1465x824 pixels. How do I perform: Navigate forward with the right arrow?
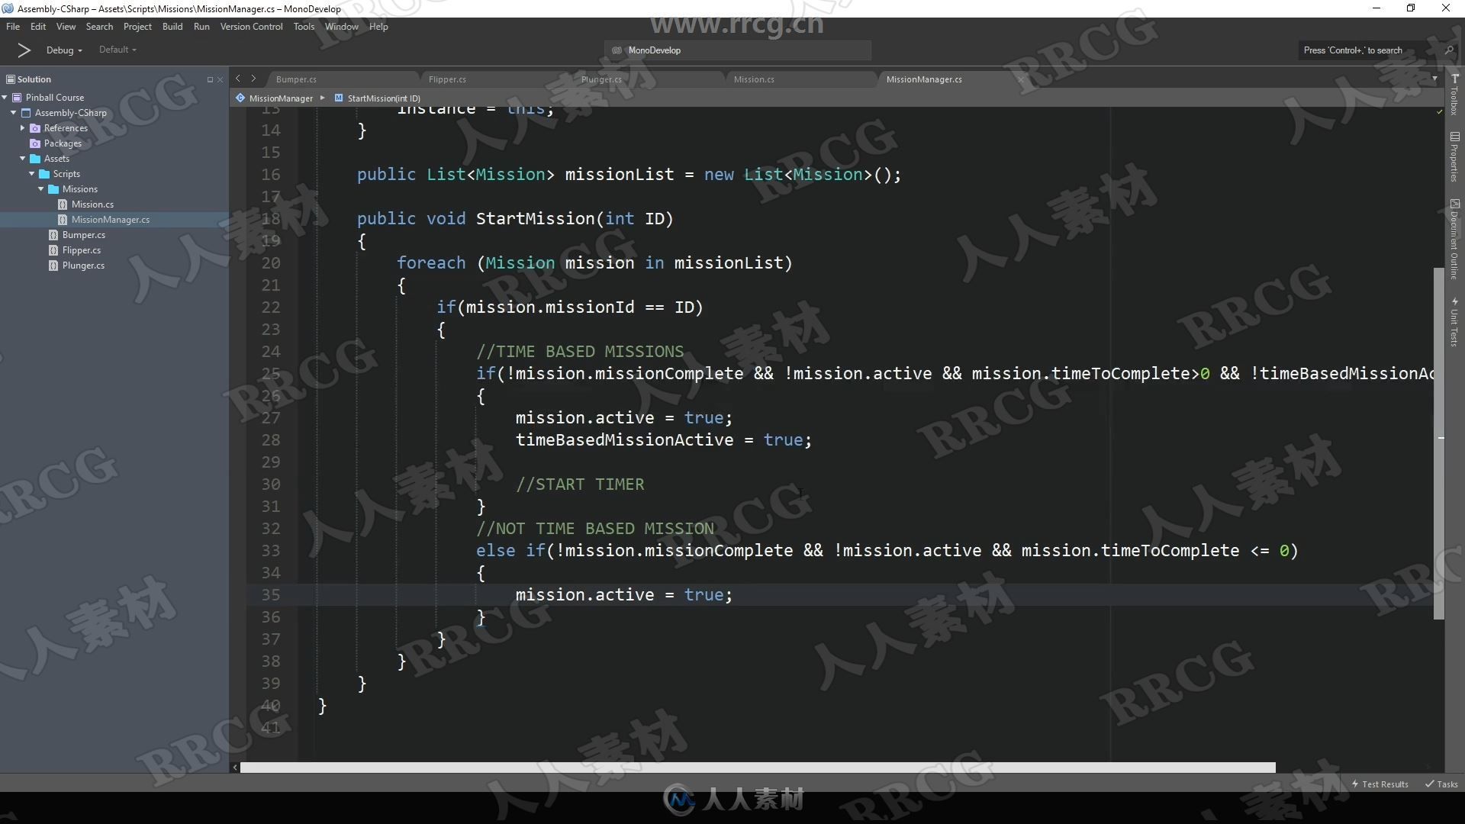coord(253,79)
